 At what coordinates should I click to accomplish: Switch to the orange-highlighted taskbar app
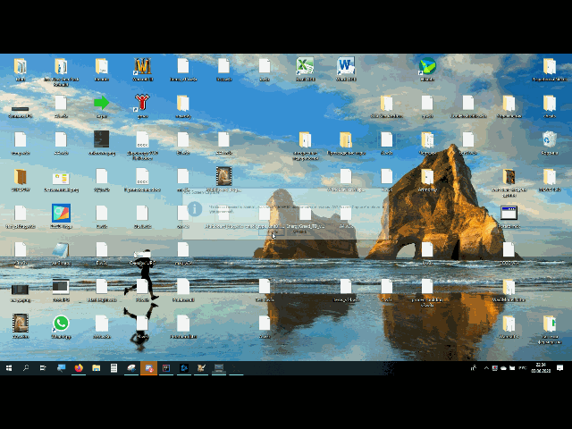[x=149, y=368]
